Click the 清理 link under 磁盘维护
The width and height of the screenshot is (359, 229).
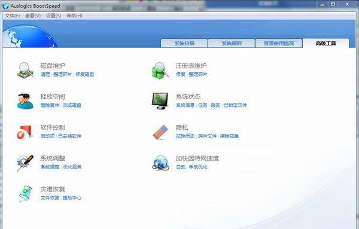click(45, 74)
